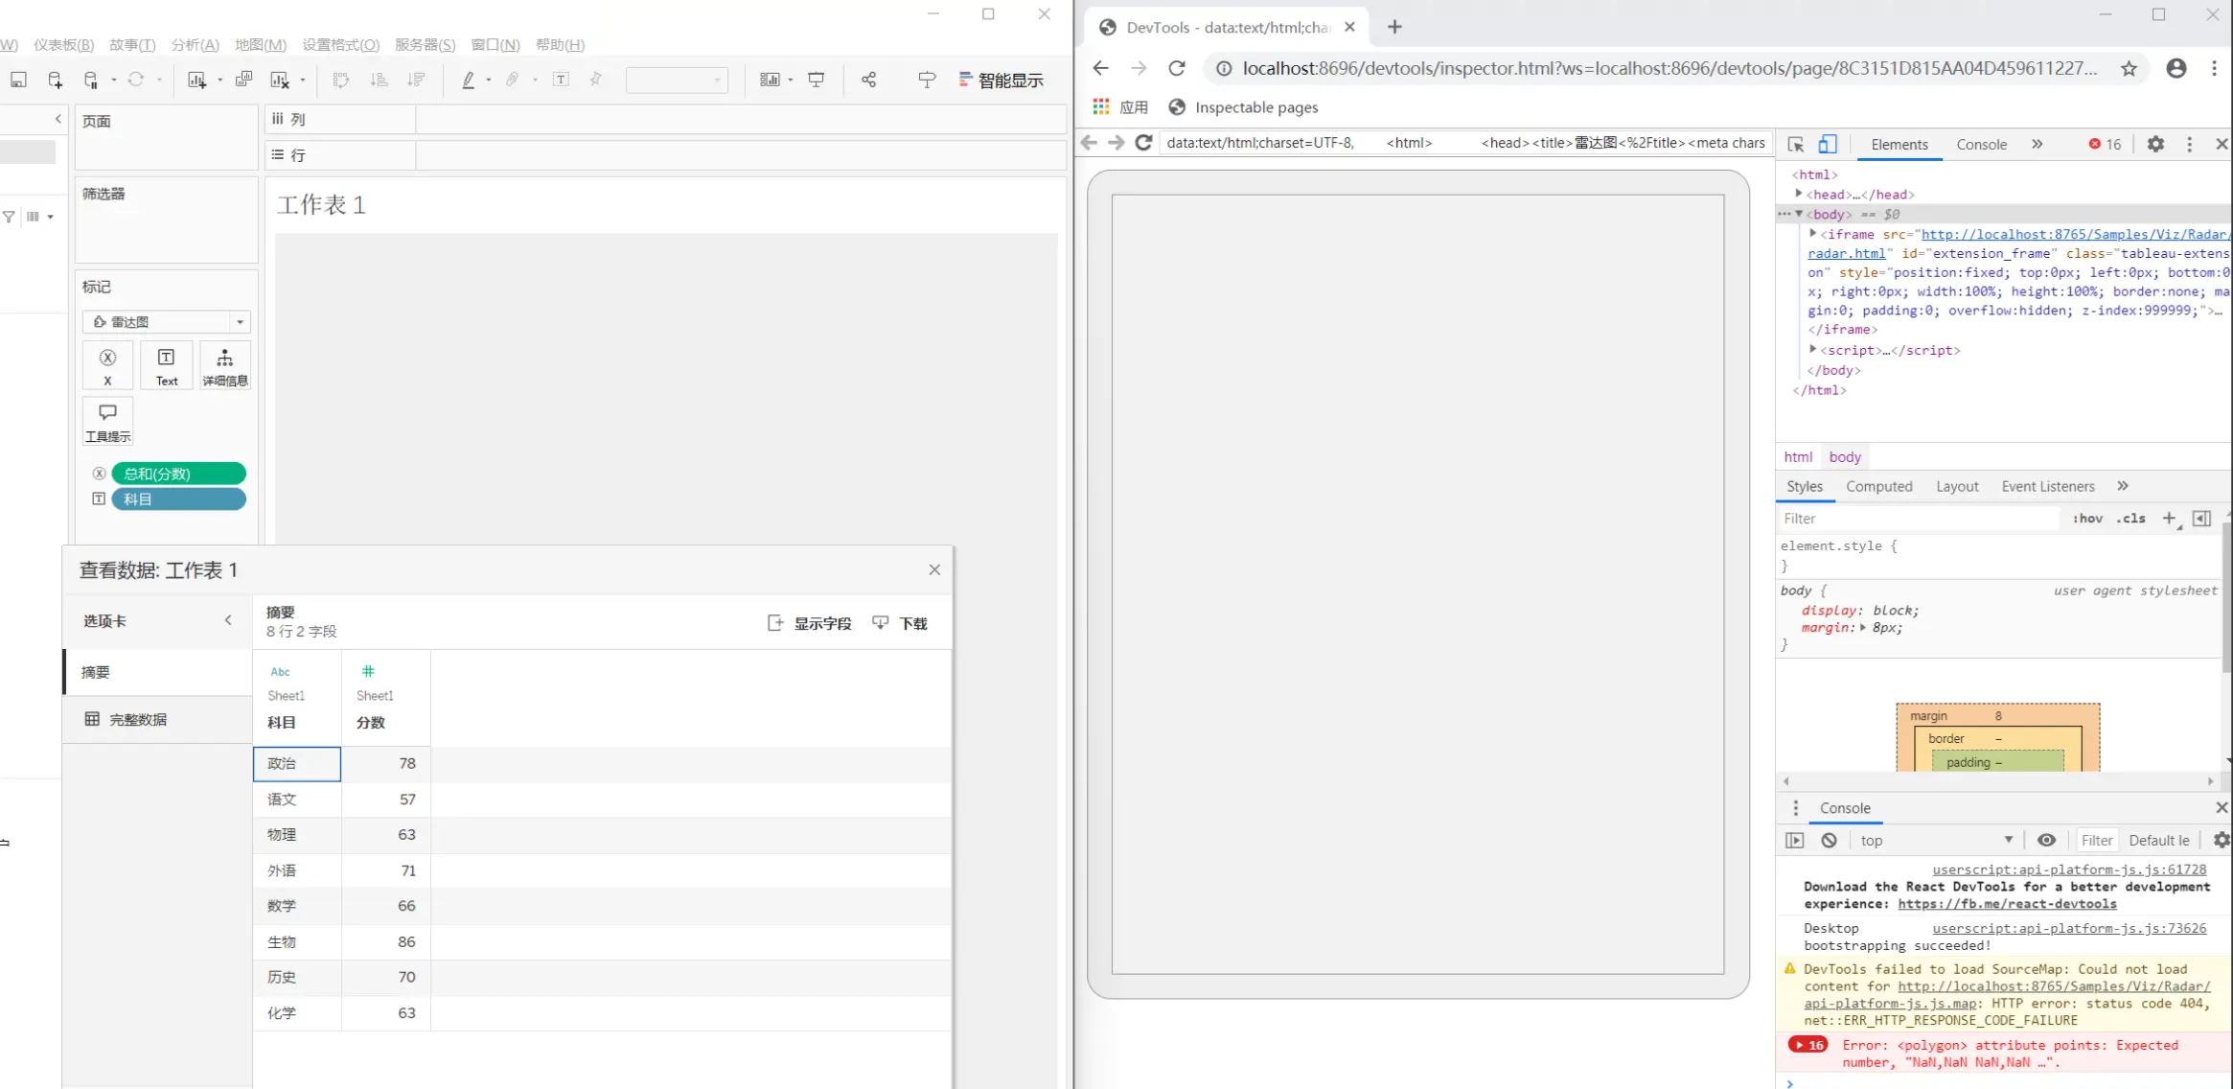Click the Sort descending toolbar icon
The width and height of the screenshot is (2233, 1089).
416,80
